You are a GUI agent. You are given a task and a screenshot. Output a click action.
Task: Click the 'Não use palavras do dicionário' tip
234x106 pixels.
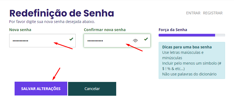(189, 74)
